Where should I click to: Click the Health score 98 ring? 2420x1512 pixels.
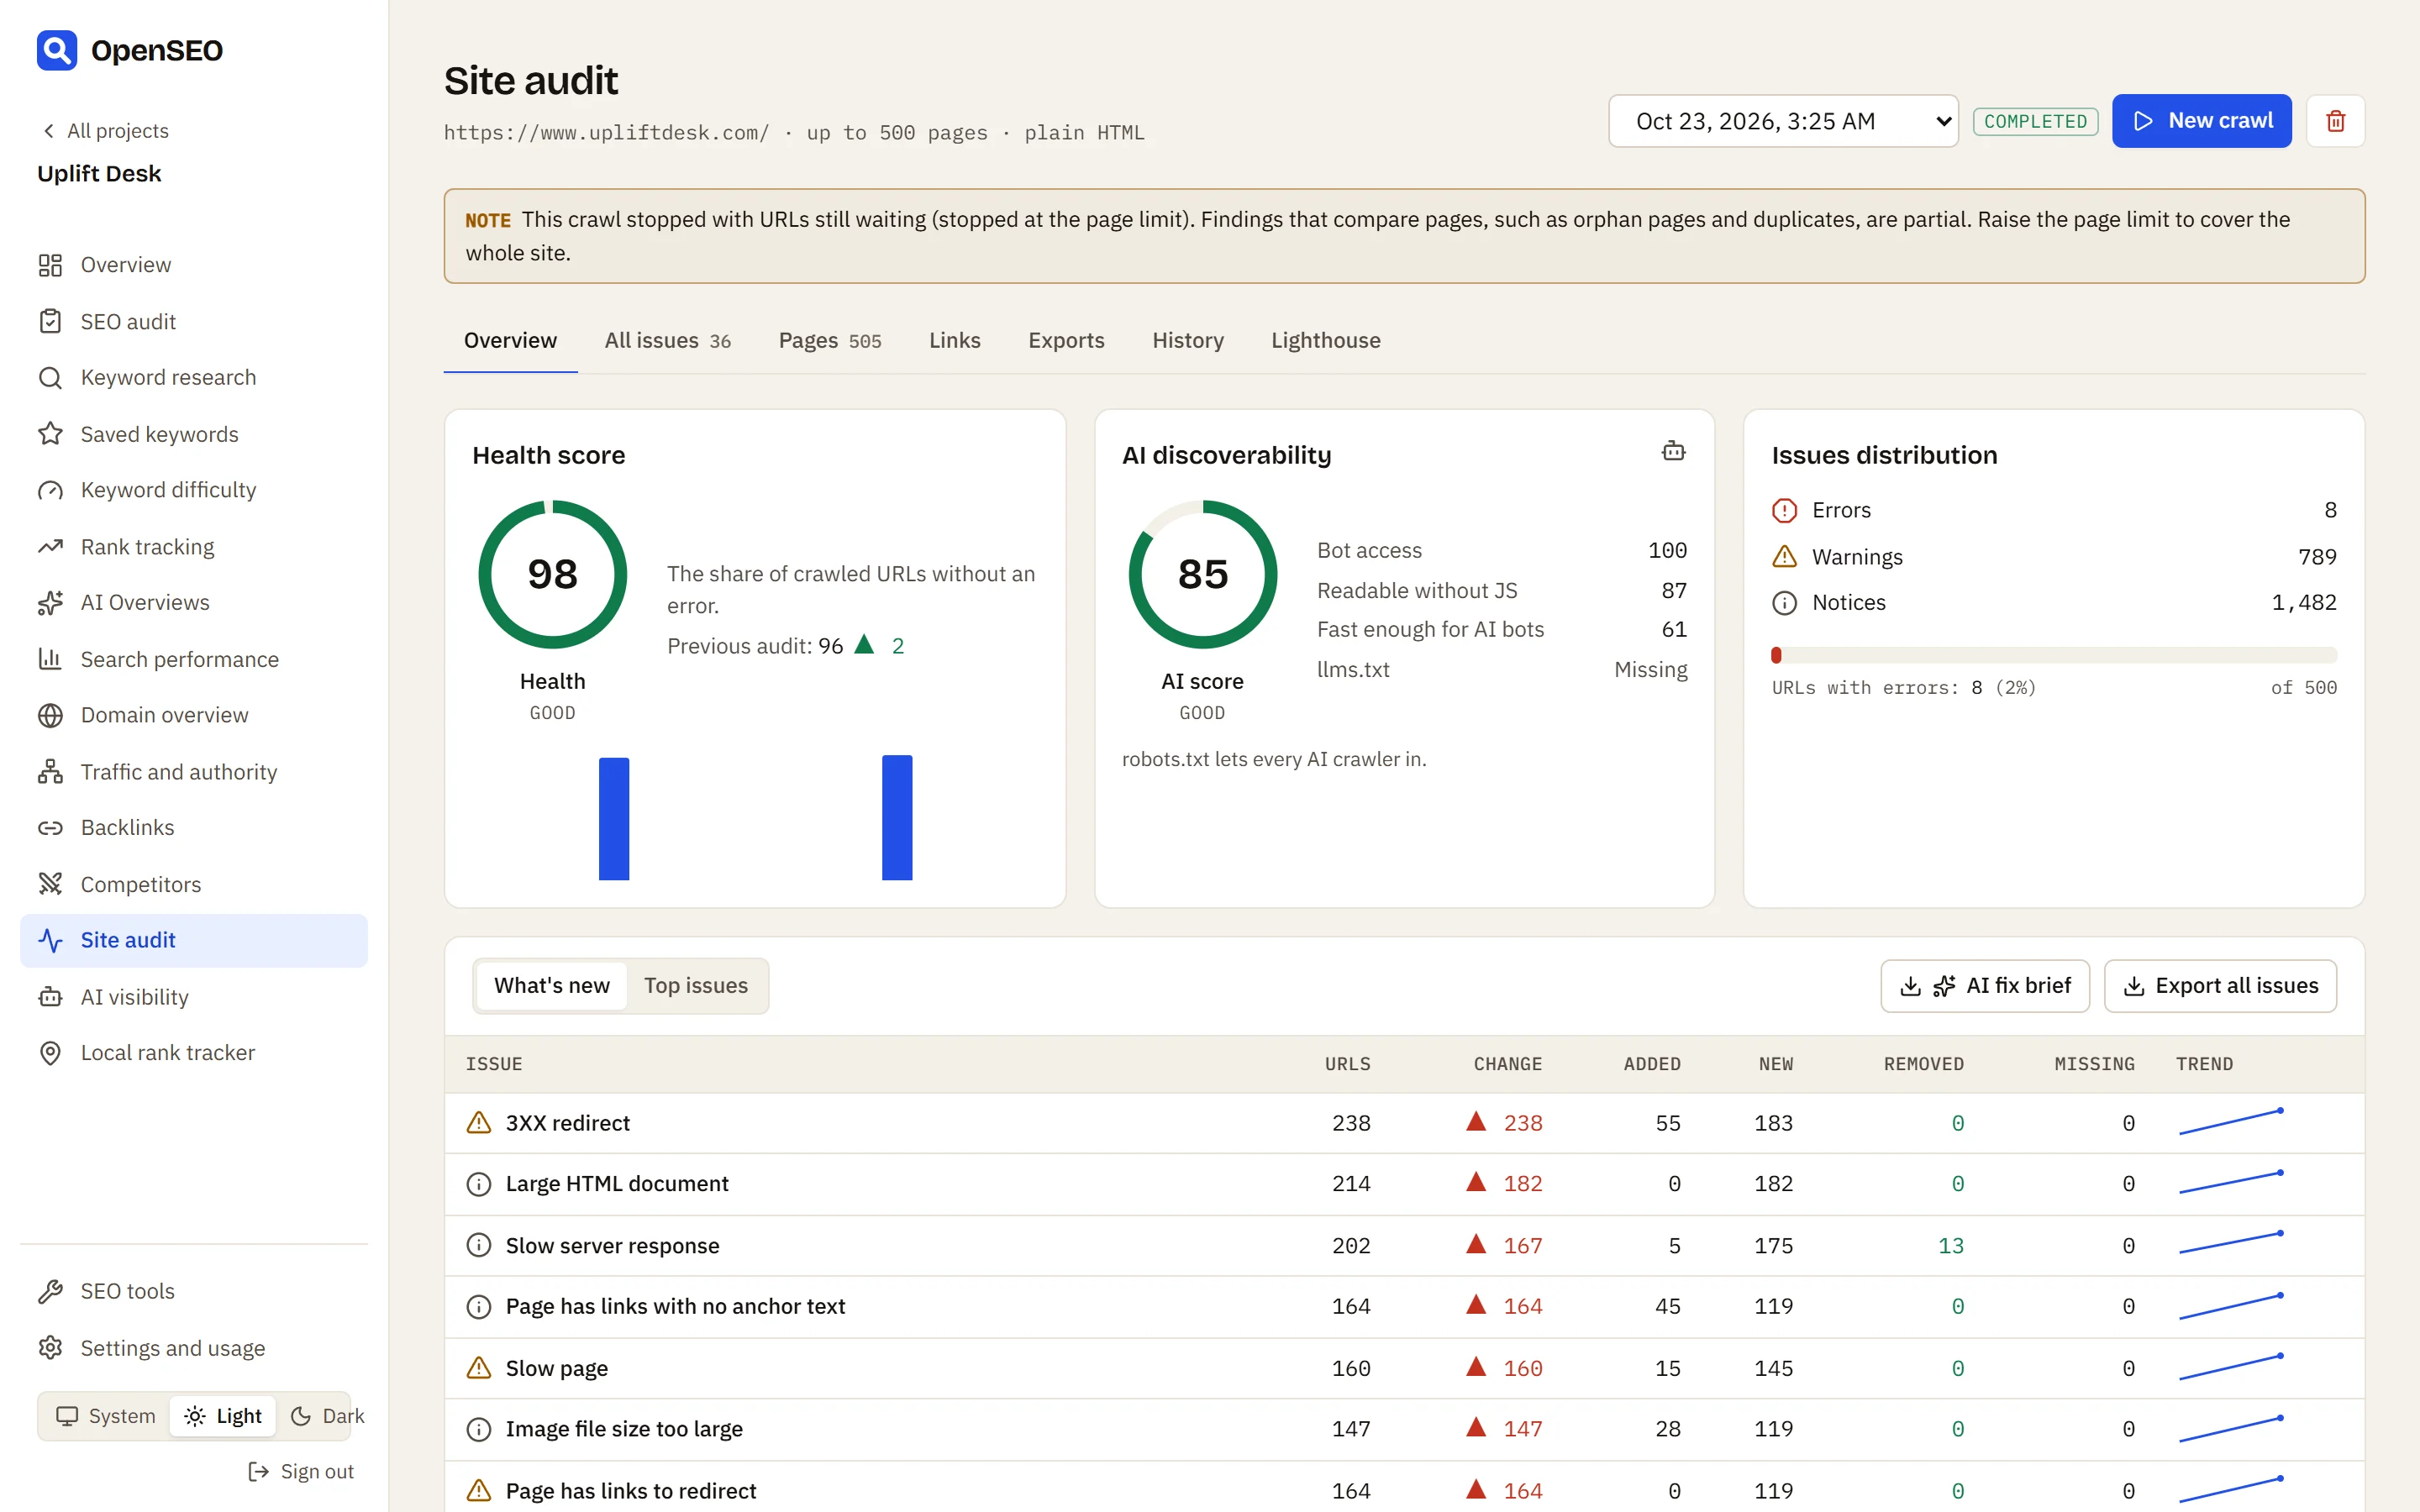[x=552, y=575]
